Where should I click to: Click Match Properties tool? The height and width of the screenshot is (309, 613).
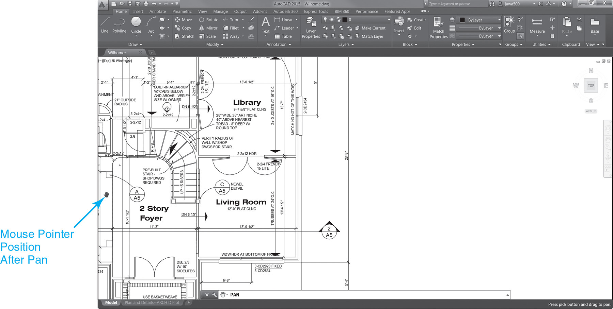pyautogui.click(x=438, y=28)
